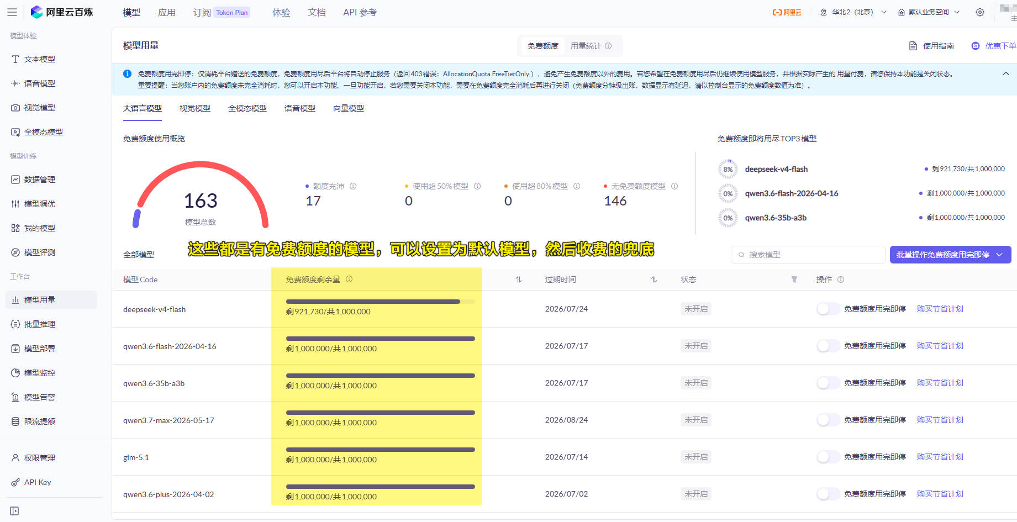Open 订阅 Token Plan menu
1017x522 pixels.
point(222,12)
